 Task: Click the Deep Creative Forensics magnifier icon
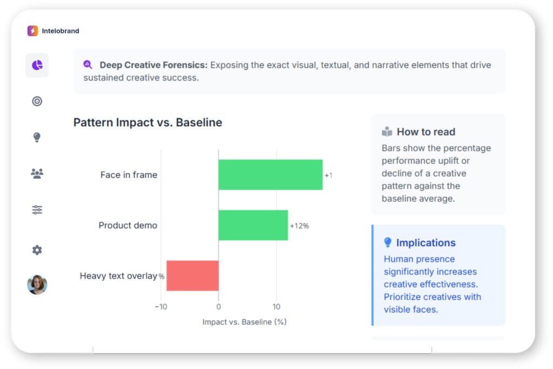tap(88, 65)
